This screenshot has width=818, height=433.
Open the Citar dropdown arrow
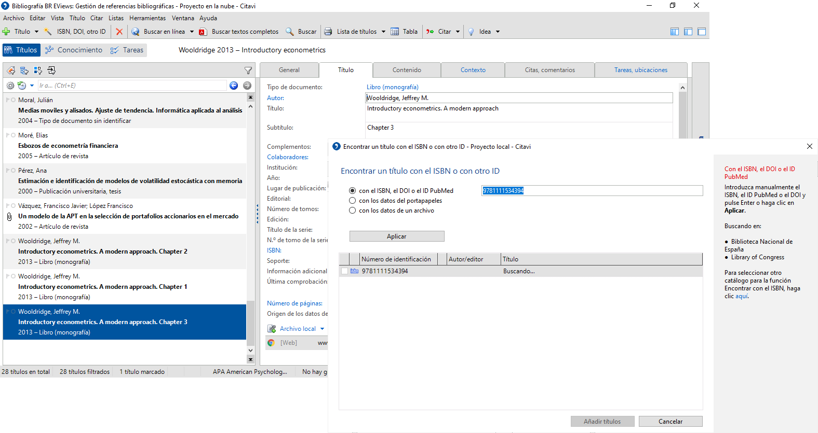(458, 32)
